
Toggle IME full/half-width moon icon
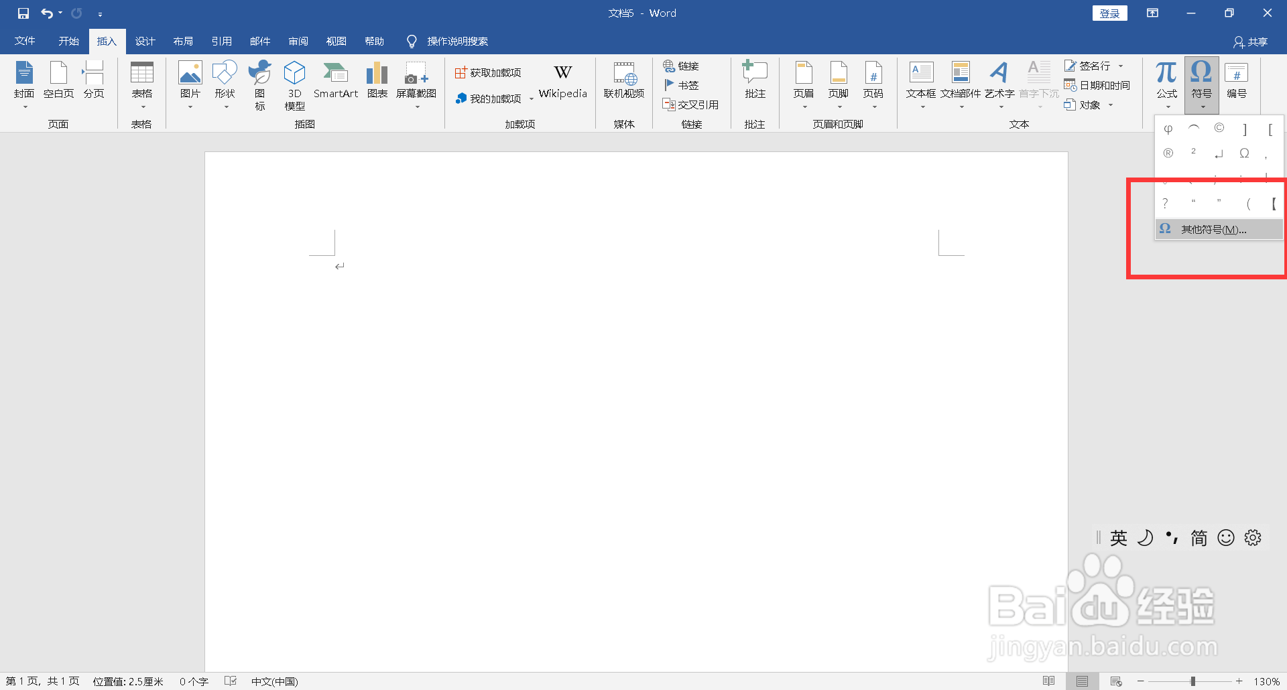(1145, 538)
